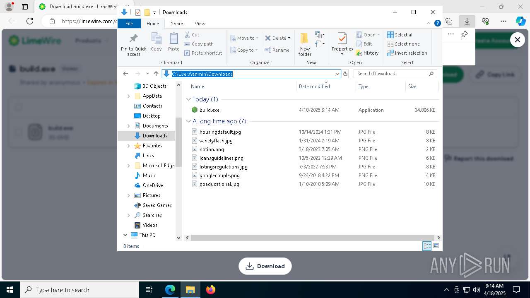Click the Delete button in ribbon
Image resolution: width=530 pixels, height=298 pixels.
click(275, 38)
